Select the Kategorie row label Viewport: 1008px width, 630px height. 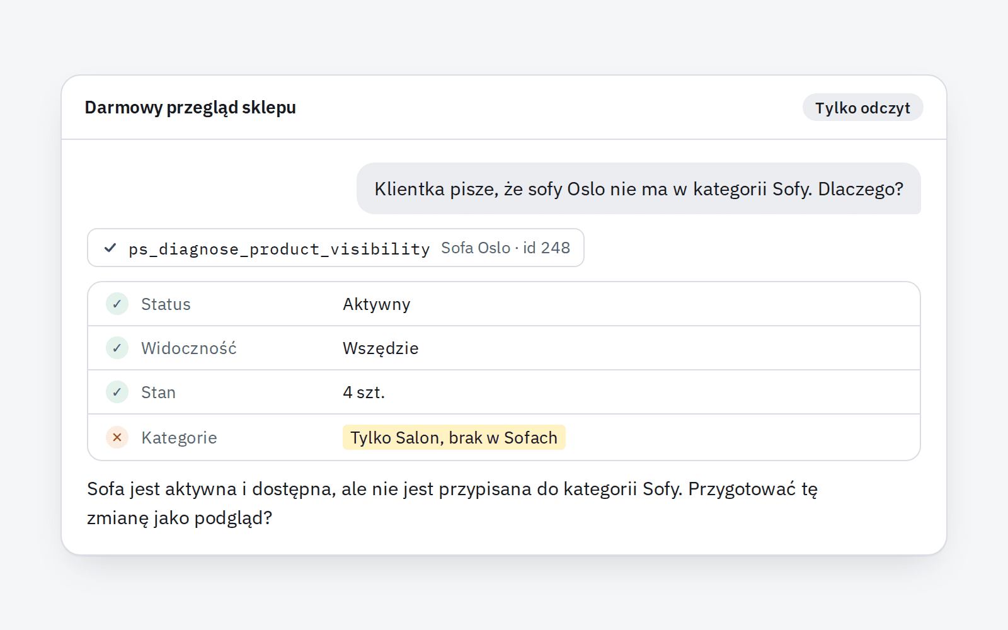[179, 438]
